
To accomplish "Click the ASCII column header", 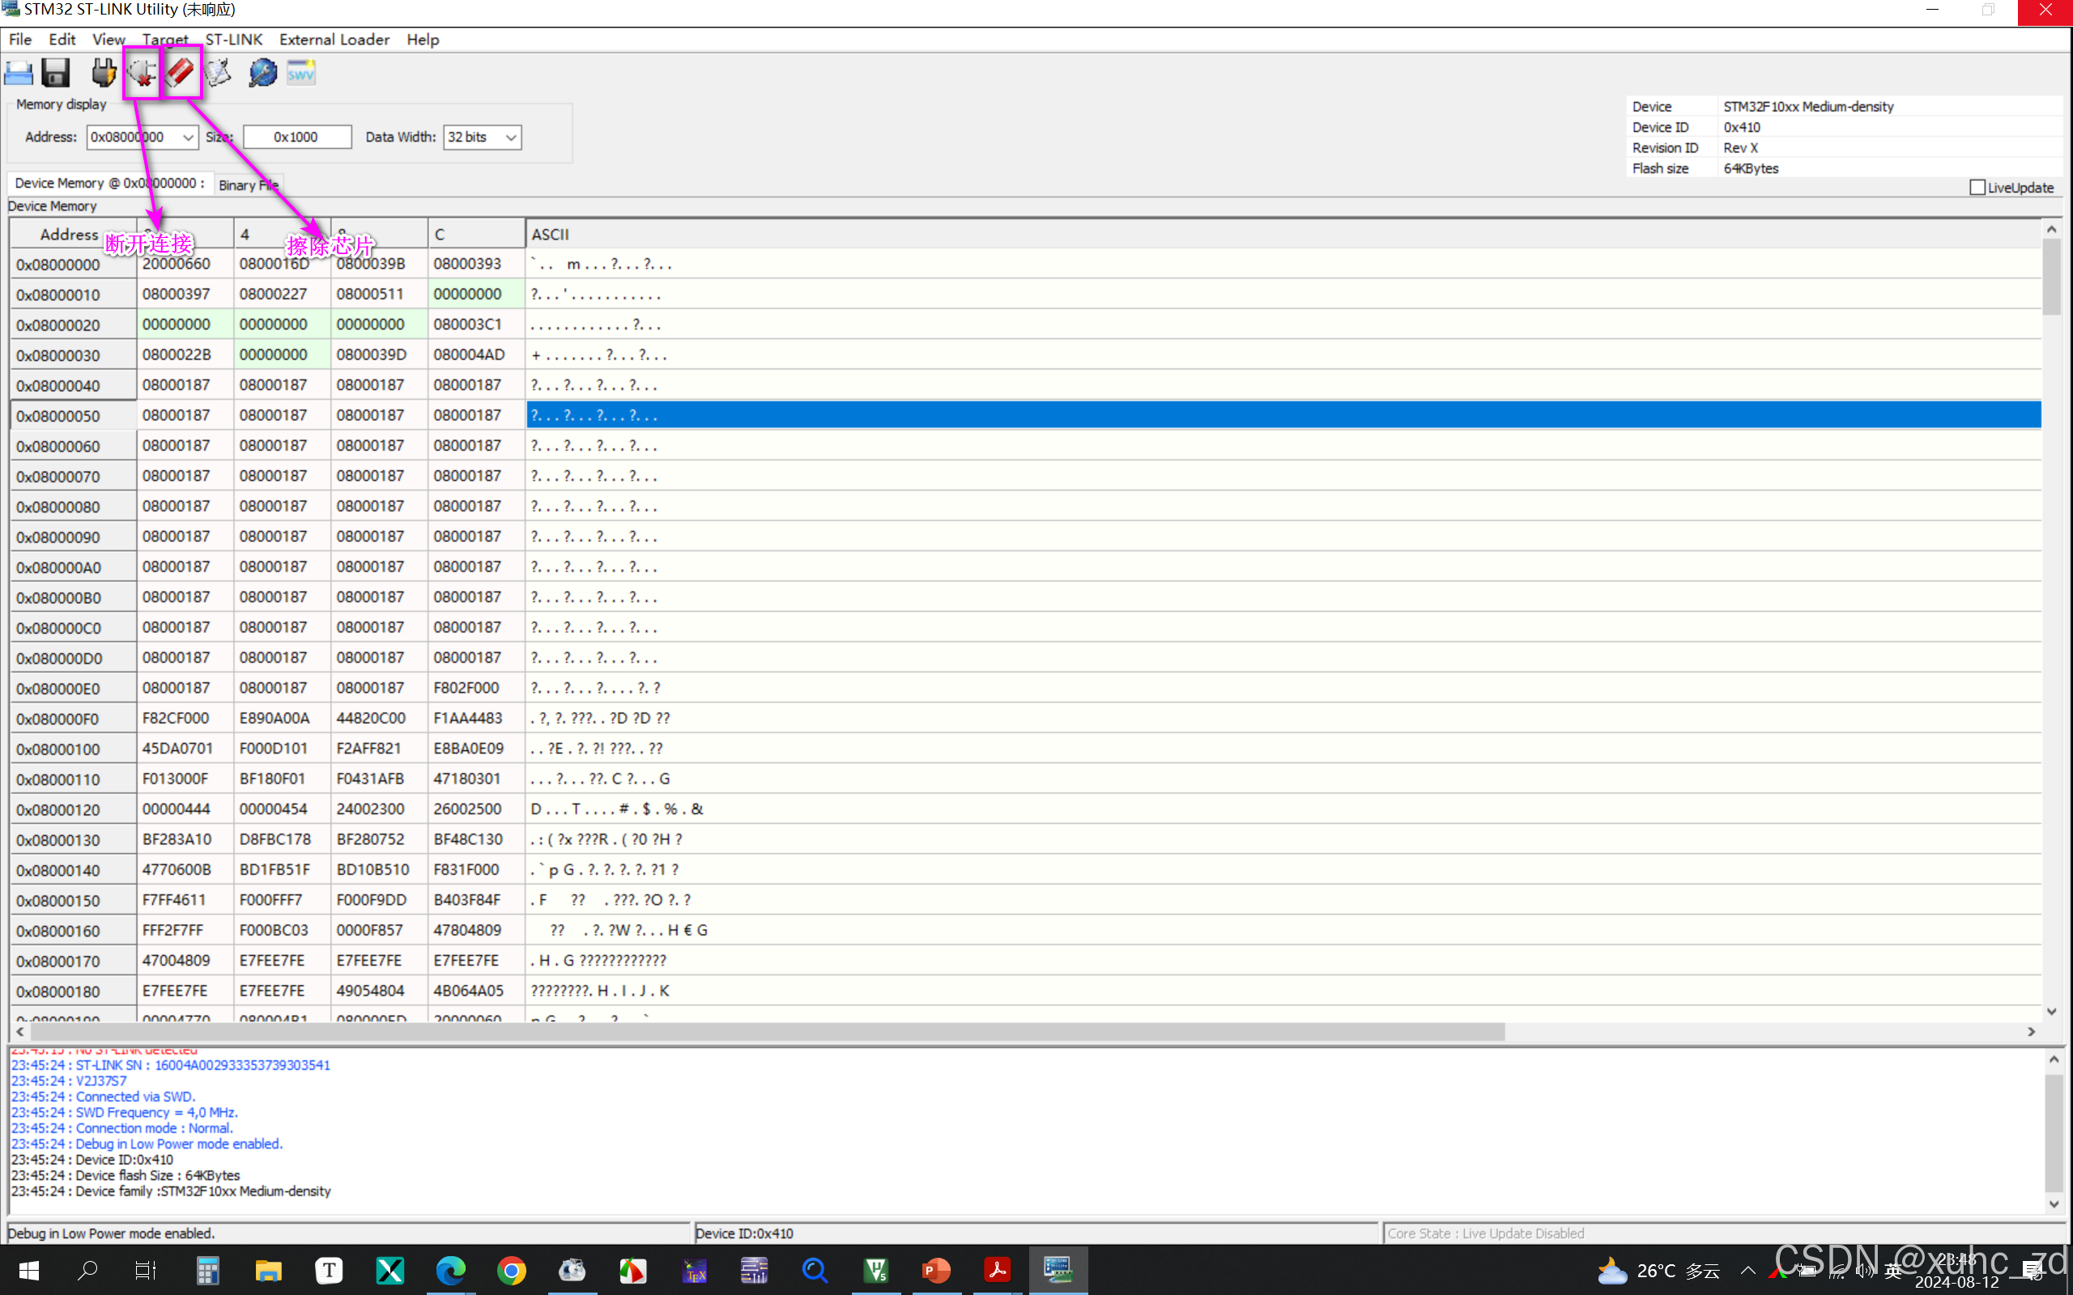I will pos(1283,234).
